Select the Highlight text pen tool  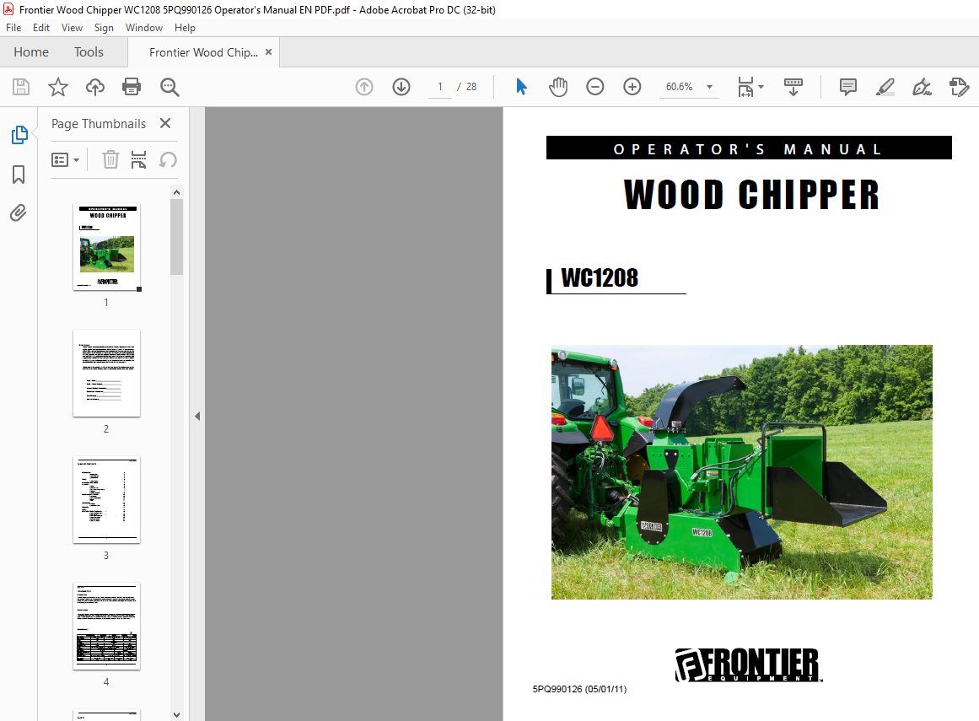[885, 87]
